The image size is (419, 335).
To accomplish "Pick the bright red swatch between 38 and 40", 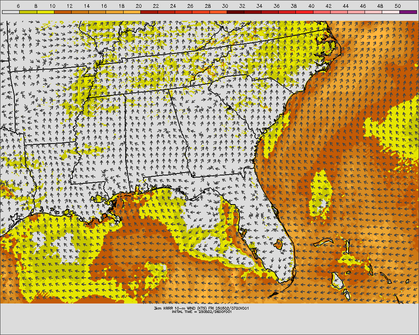I will (304, 12).
